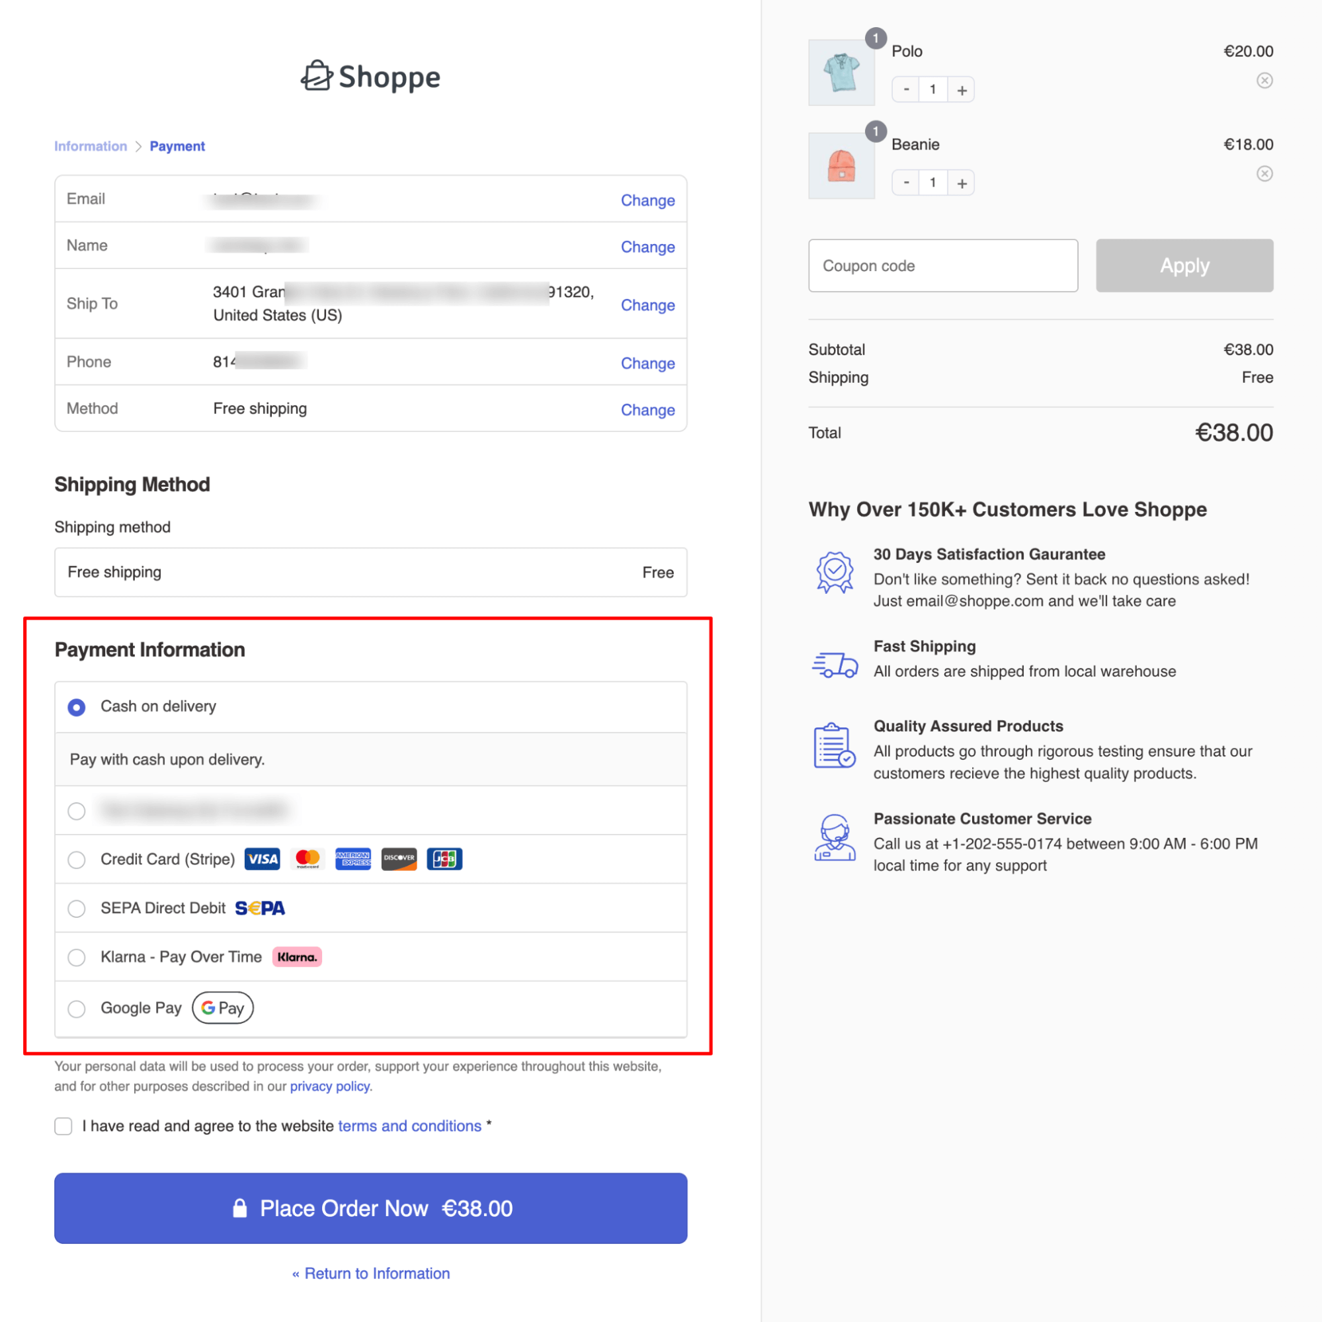Click the Payment breadcrumb step

click(177, 146)
